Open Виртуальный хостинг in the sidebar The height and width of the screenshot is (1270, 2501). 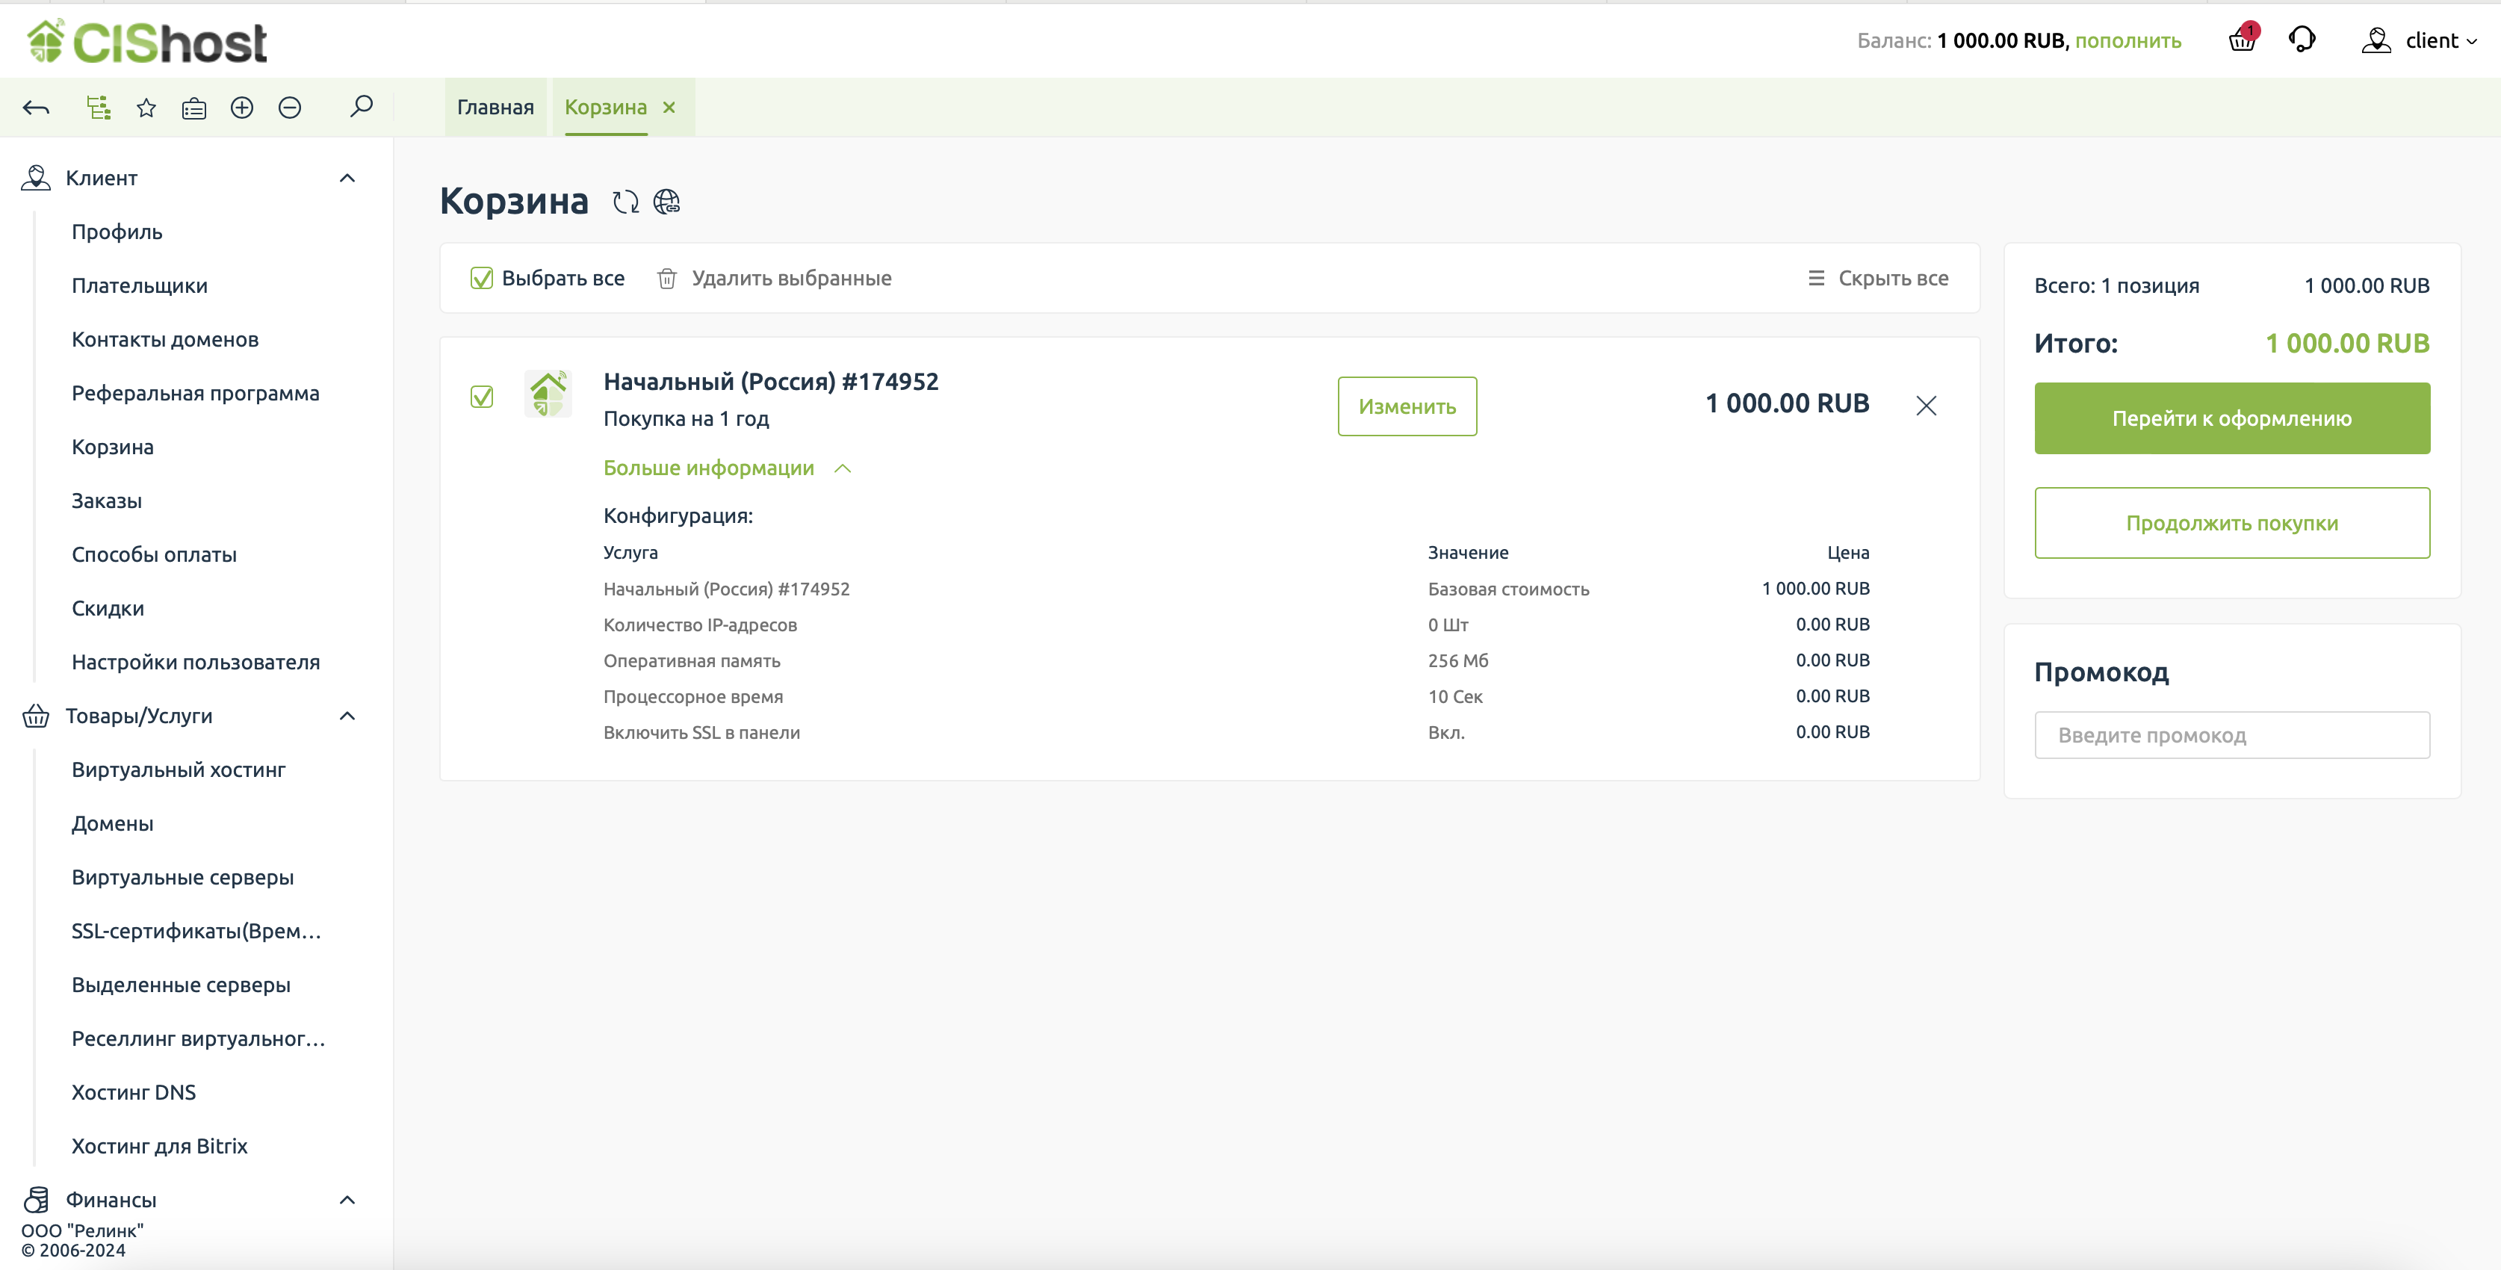tap(179, 769)
